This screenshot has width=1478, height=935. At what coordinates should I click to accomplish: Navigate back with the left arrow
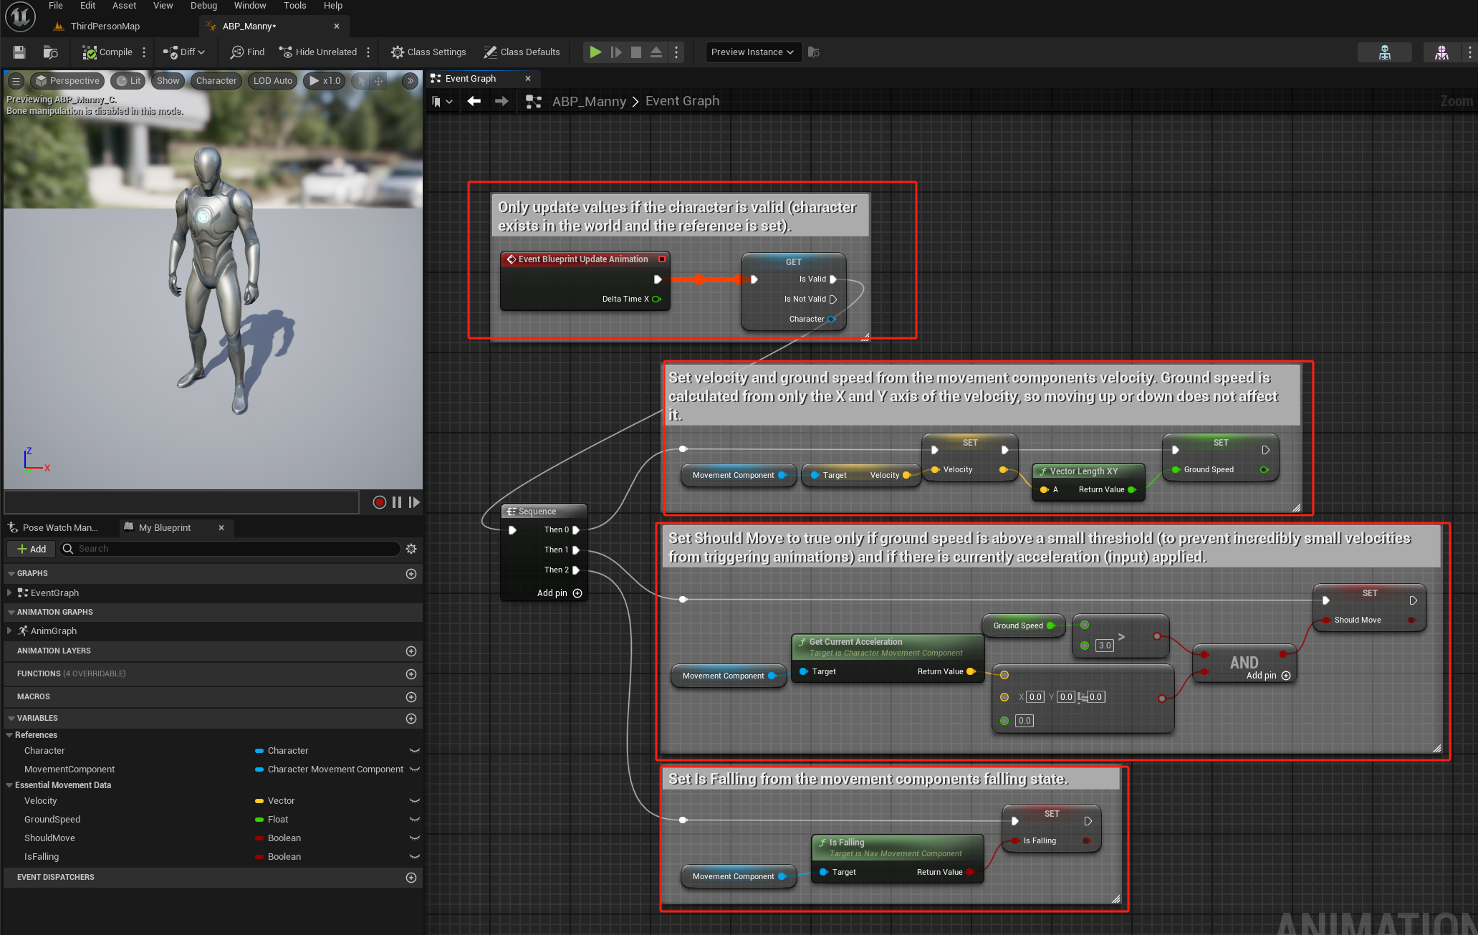[474, 101]
